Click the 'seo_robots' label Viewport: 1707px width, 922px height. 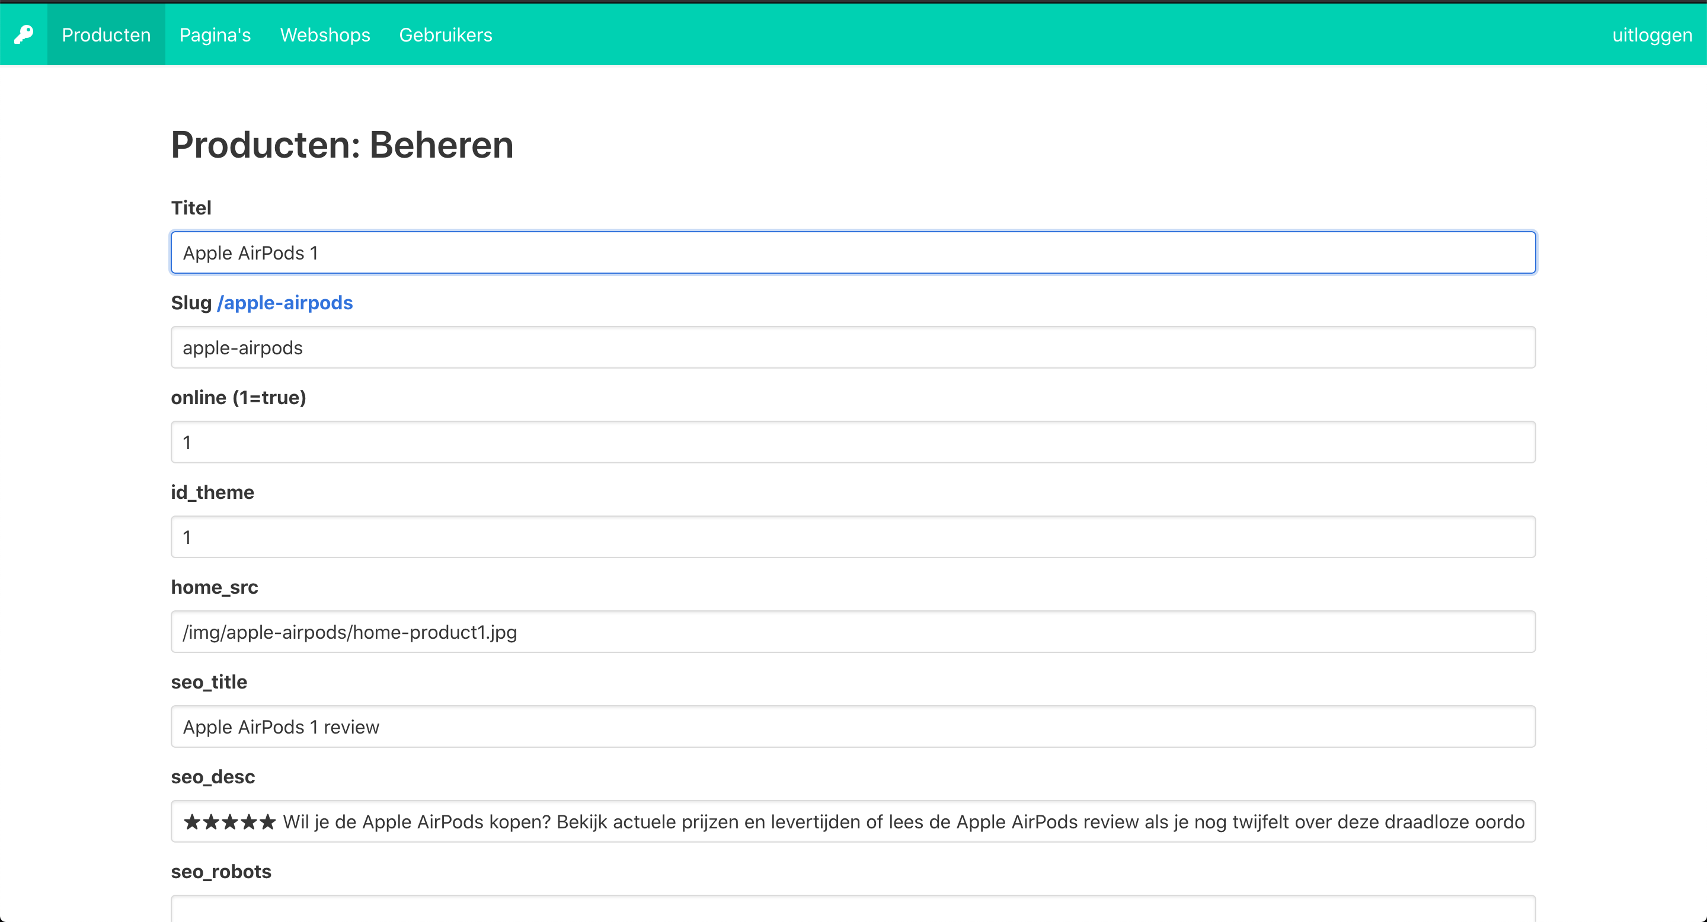(220, 871)
